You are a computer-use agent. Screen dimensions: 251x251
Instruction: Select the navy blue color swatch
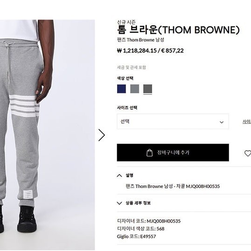121,89
